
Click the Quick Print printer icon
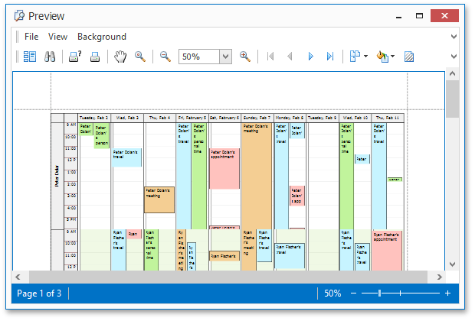pos(95,57)
